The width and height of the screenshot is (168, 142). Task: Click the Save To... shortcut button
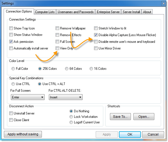[x=120, y=117]
